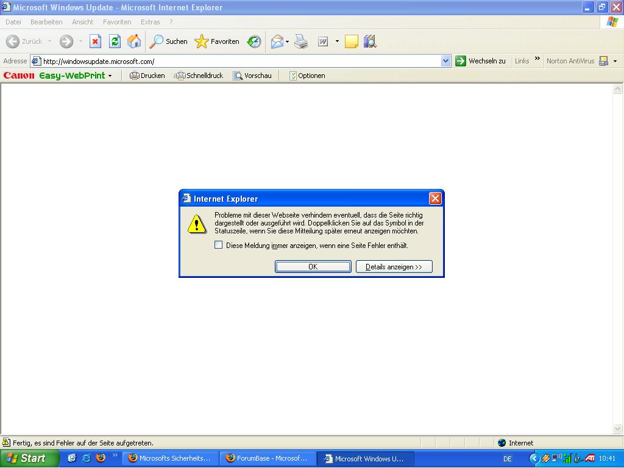Open the history clock icon
Viewport: 624px width, 468px height.
click(x=254, y=41)
